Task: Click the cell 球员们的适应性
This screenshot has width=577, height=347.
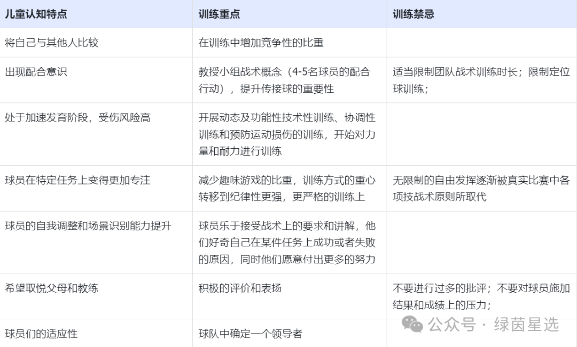Action: [x=96, y=333]
